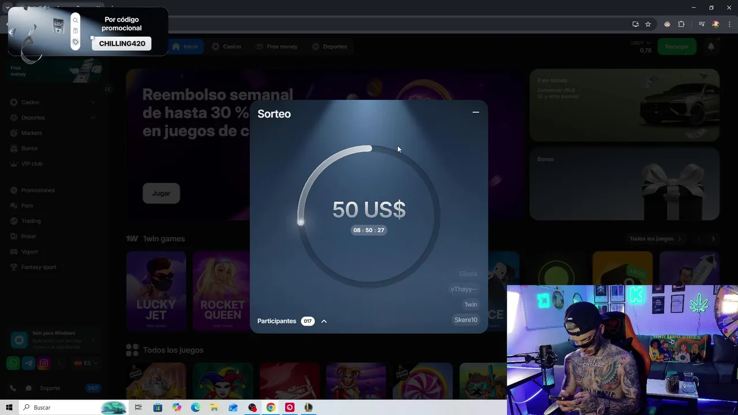738x415 pixels.
Task: Click the Todos los juegos link
Action: 656,239
